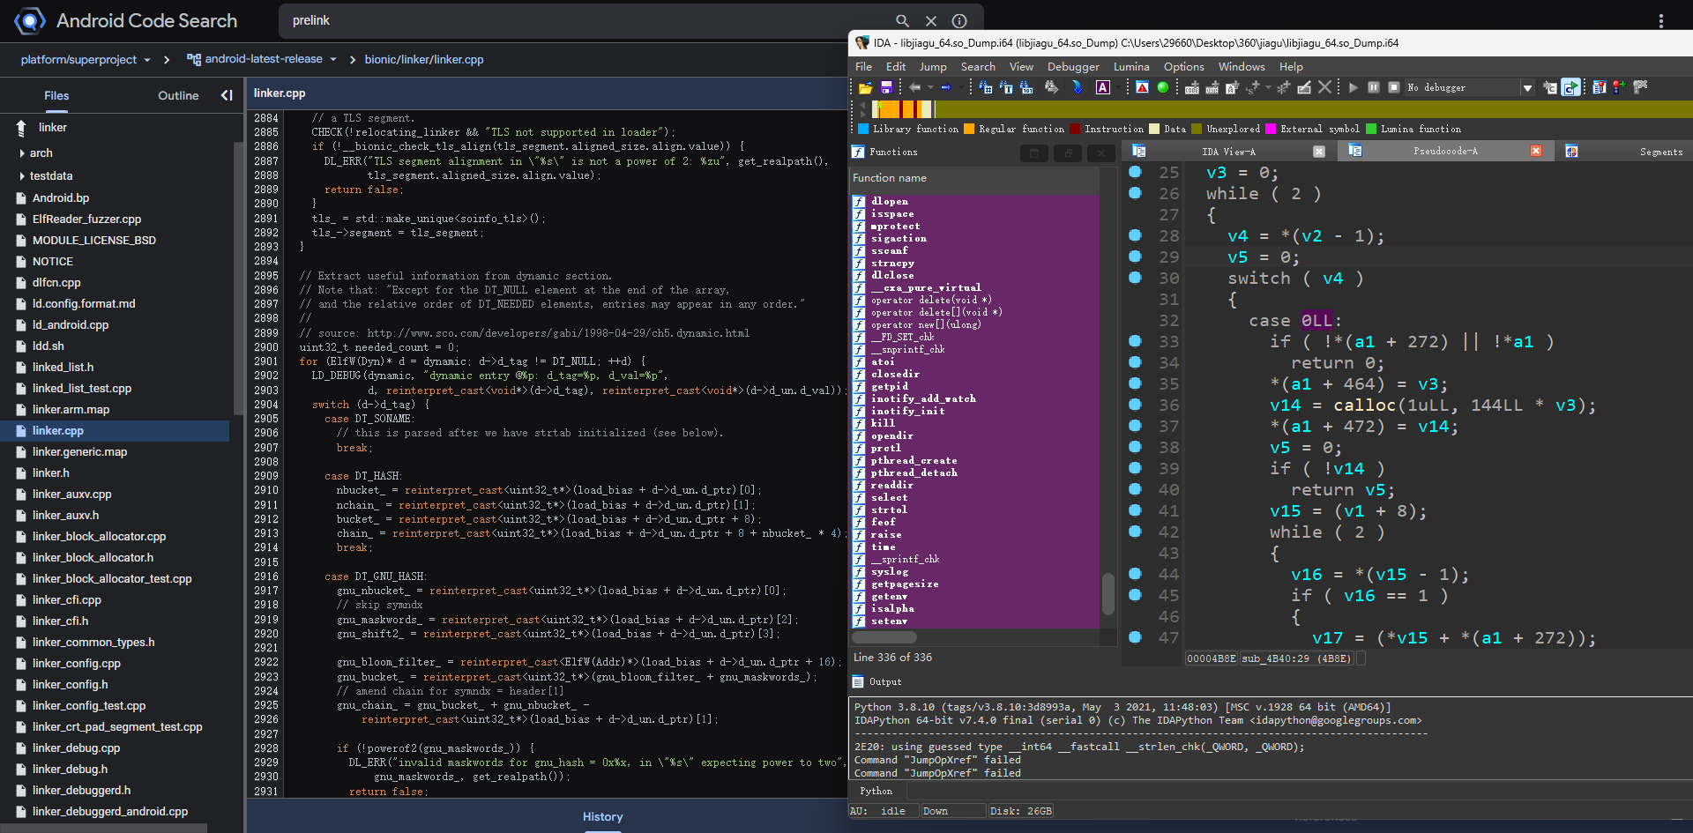Collapse the Files side panel

(x=227, y=95)
